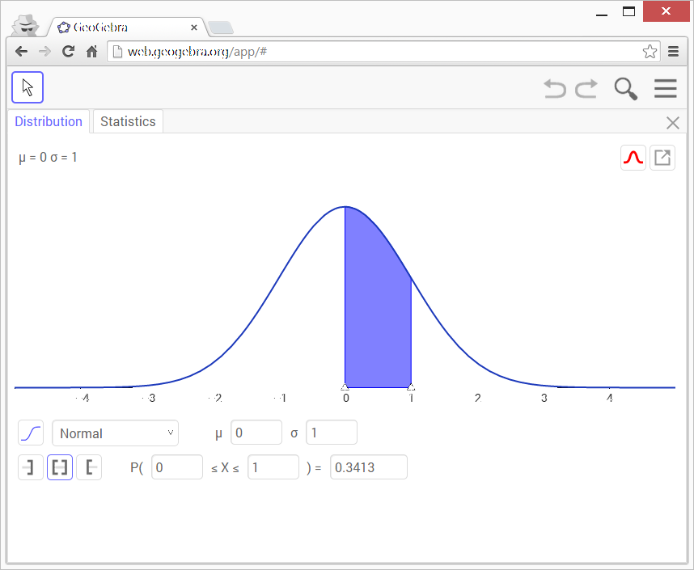
Task: Select the right-tail probability interval toggle
Action: 89,467
